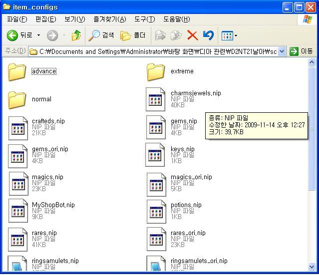Open the Back history dropdown arrow

(38, 35)
